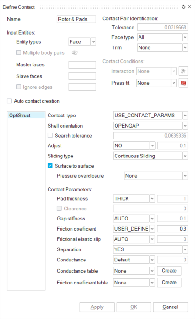Expand the Sliding type dropdown
The height and width of the screenshot is (319, 195).
pyautogui.click(x=150, y=156)
